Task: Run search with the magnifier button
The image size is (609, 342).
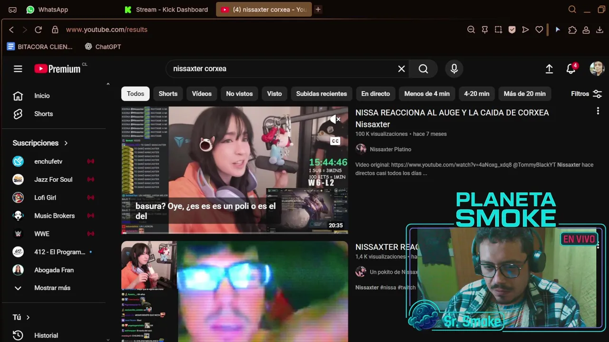Action: click(423, 69)
